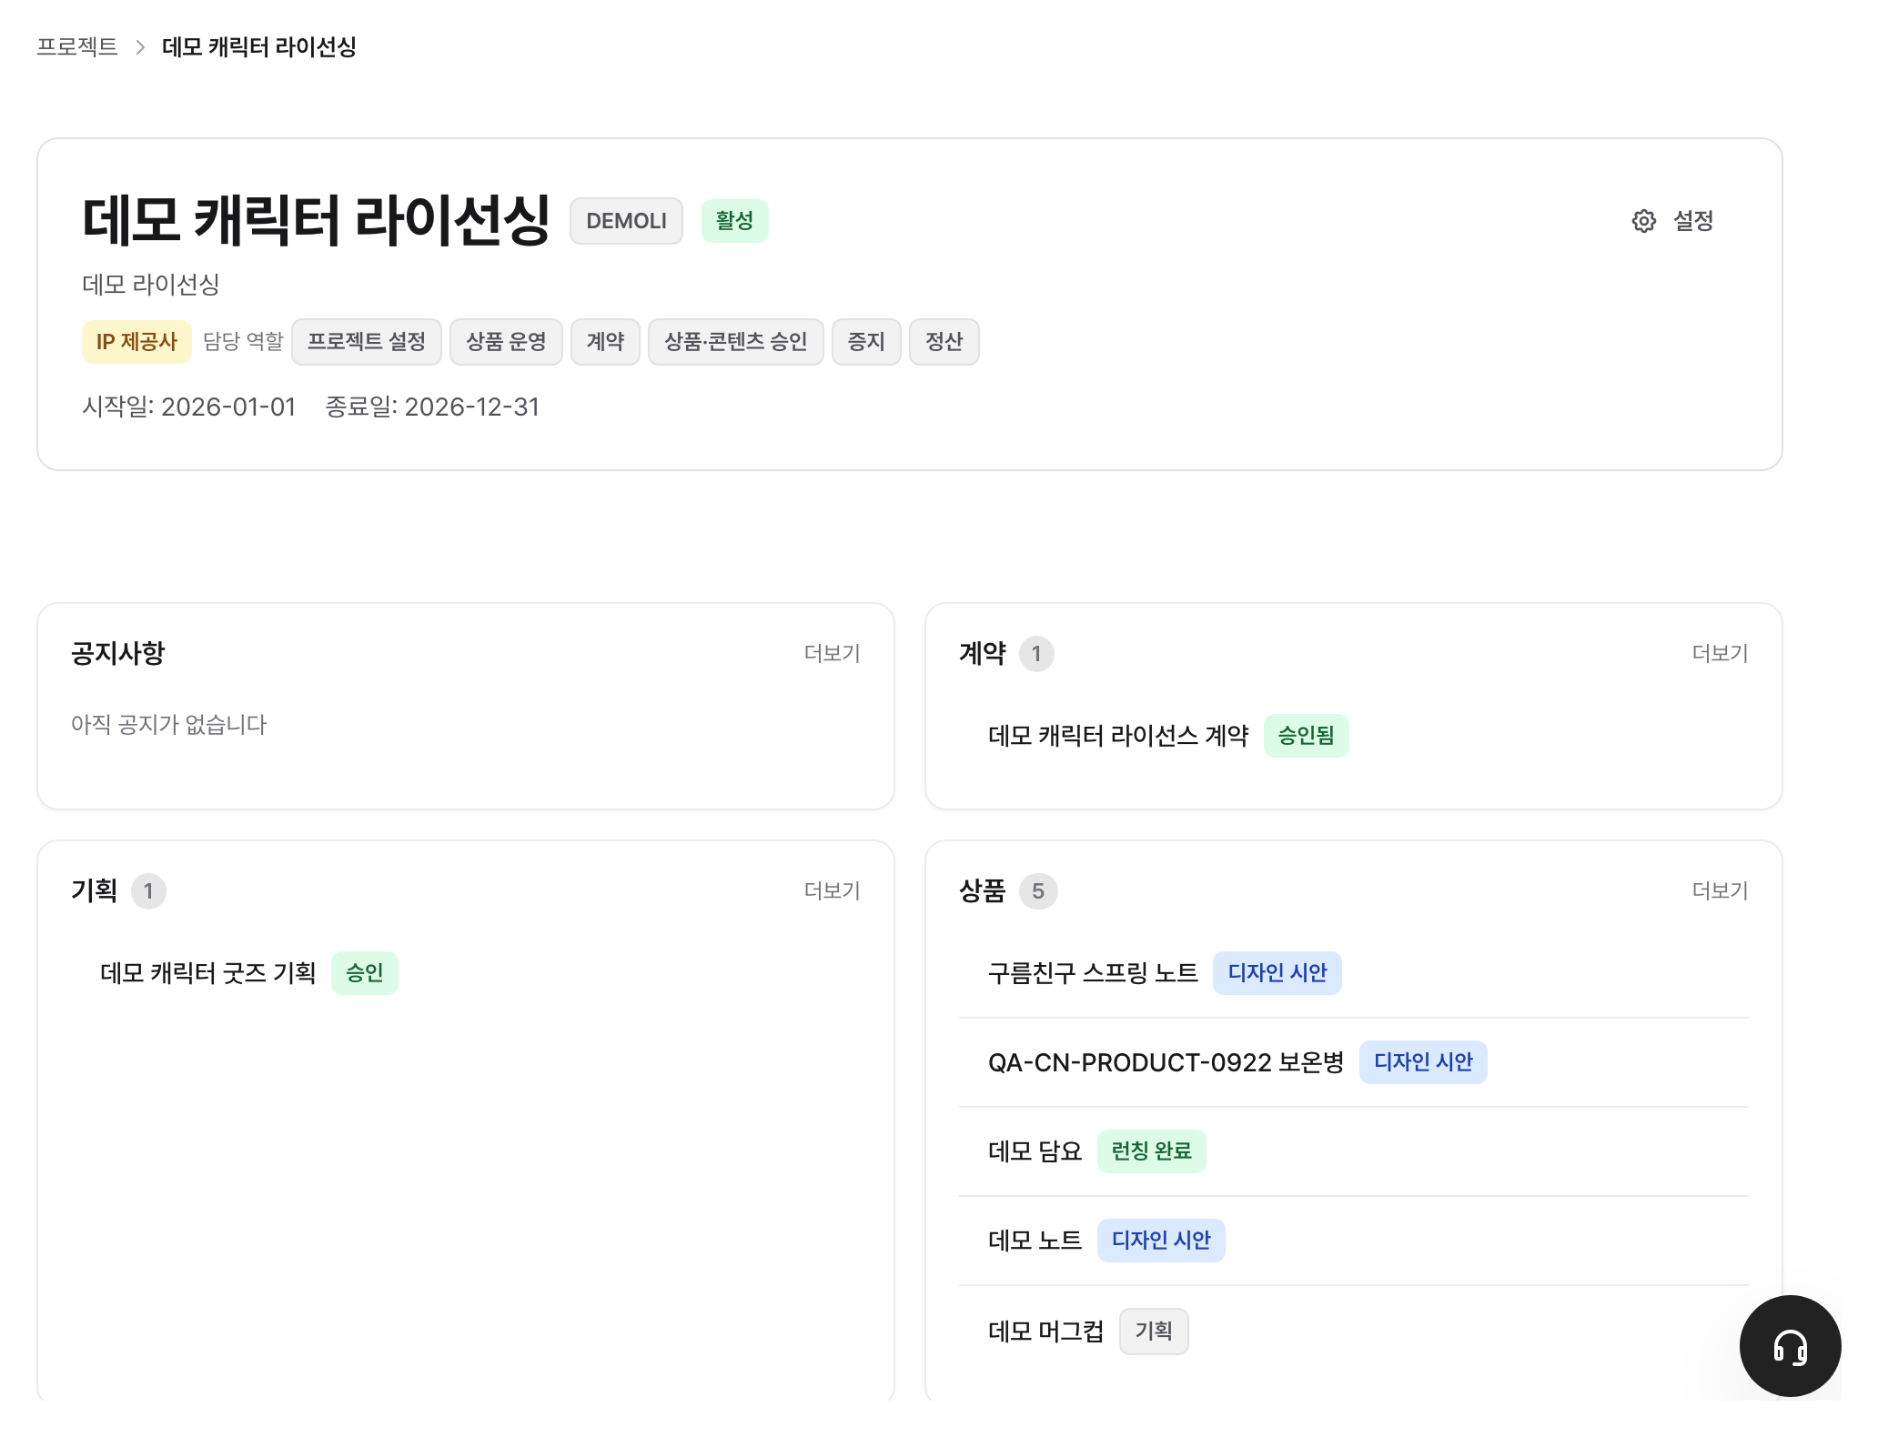The width and height of the screenshot is (1878, 1437).
Task: Click 아직 공지가 없습니다 message
Action: 169,725
